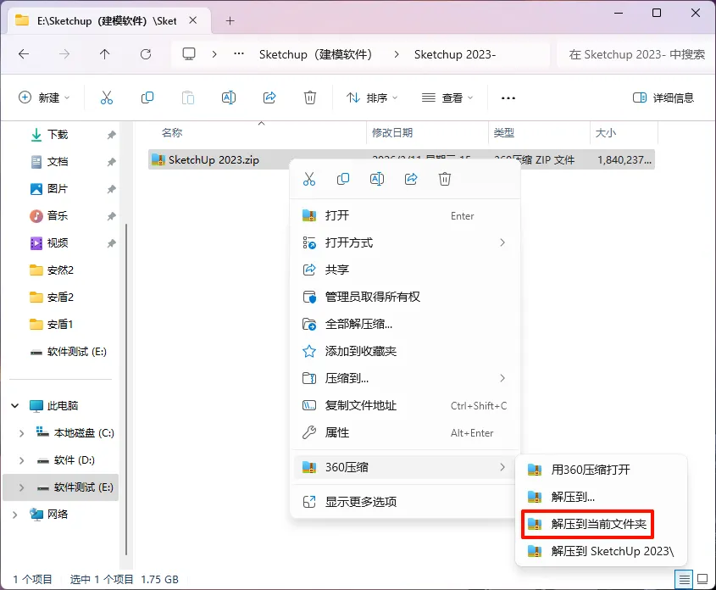
Task: Expand 软件 (D:) tree node
Action: pos(21,460)
